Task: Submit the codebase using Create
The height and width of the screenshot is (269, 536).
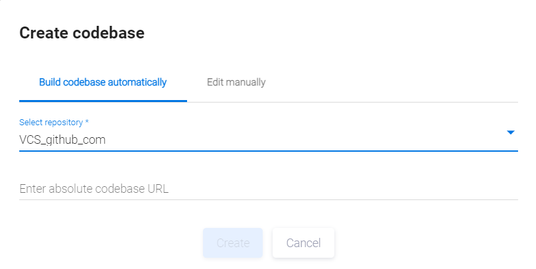Action: pyautogui.click(x=233, y=243)
